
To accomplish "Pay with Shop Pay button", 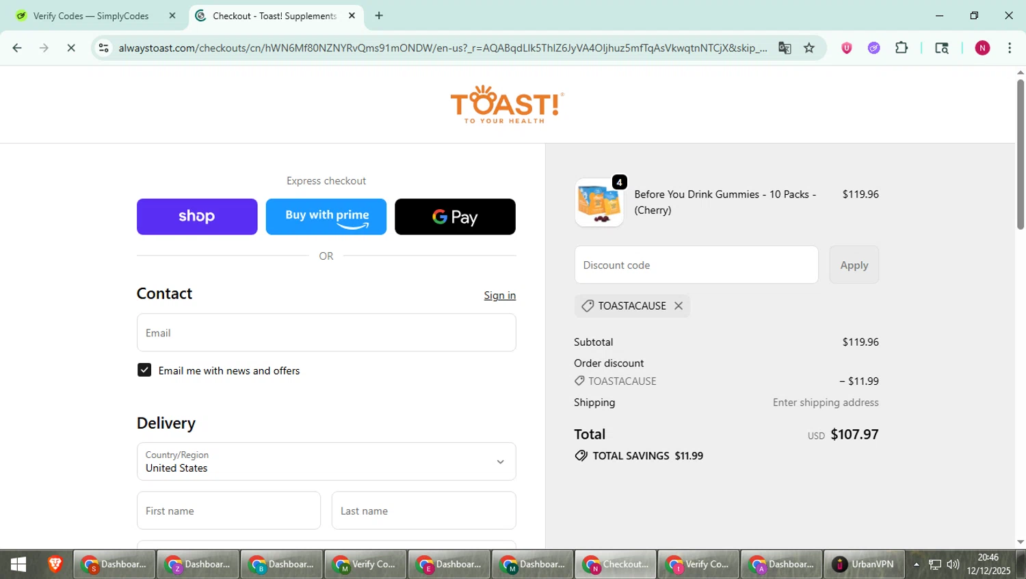I will (197, 217).
